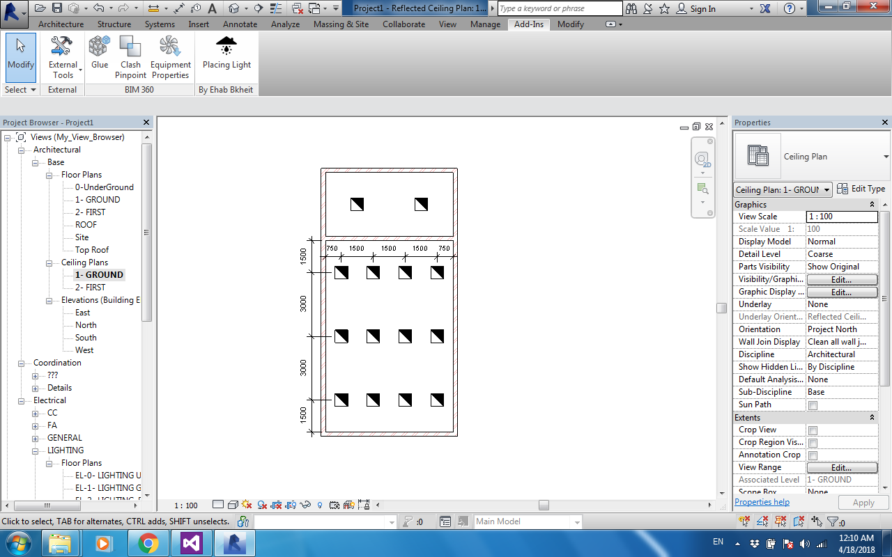The height and width of the screenshot is (557, 892).
Task: Click the Open file icon in quick access toolbar
Action: pyautogui.click(x=40, y=8)
